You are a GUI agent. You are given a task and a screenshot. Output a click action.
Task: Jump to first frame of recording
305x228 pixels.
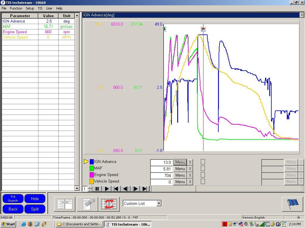pyautogui.click(x=116, y=189)
